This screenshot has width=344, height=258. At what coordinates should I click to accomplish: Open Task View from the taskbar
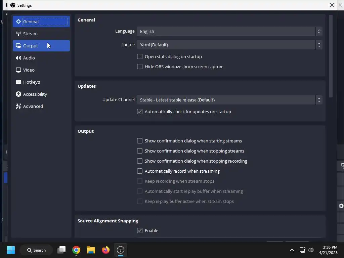61,250
